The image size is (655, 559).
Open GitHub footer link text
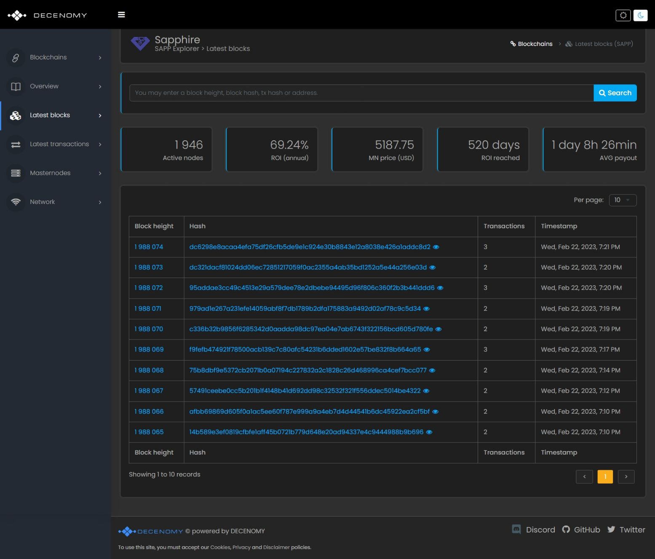click(x=587, y=530)
